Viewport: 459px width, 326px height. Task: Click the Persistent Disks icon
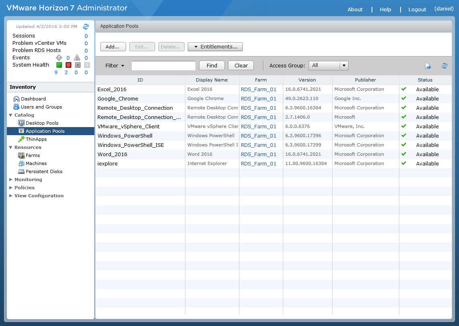[x=21, y=171]
